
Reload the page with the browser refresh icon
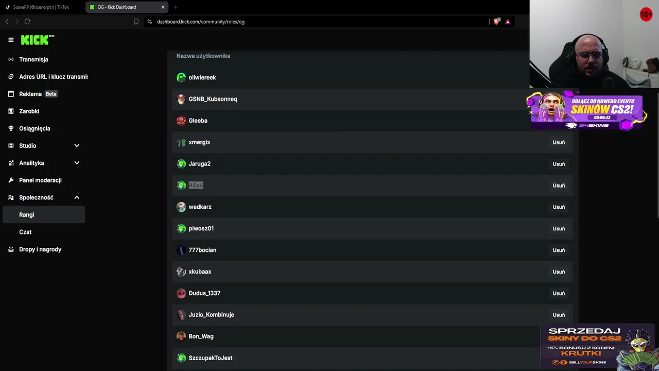tap(27, 22)
